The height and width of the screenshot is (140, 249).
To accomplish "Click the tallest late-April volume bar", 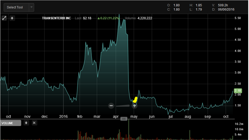I will [129, 129].
